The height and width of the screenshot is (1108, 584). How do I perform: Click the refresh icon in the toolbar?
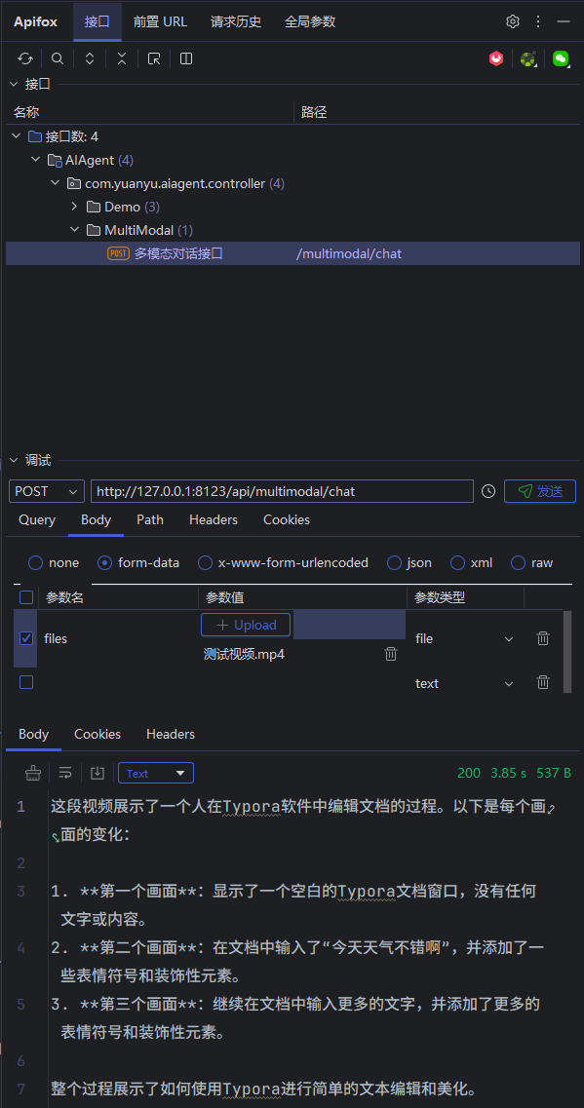point(25,58)
